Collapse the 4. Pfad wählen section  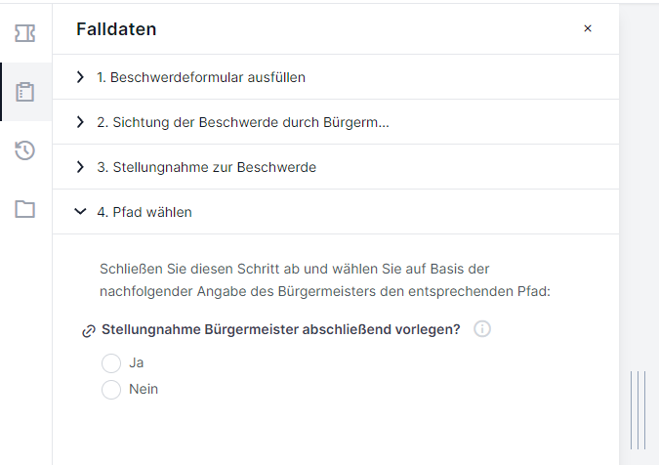[80, 211]
